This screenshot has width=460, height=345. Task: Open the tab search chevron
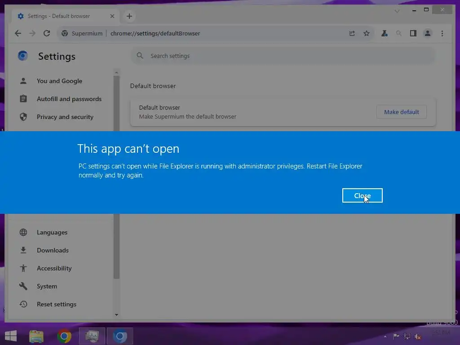click(397, 11)
